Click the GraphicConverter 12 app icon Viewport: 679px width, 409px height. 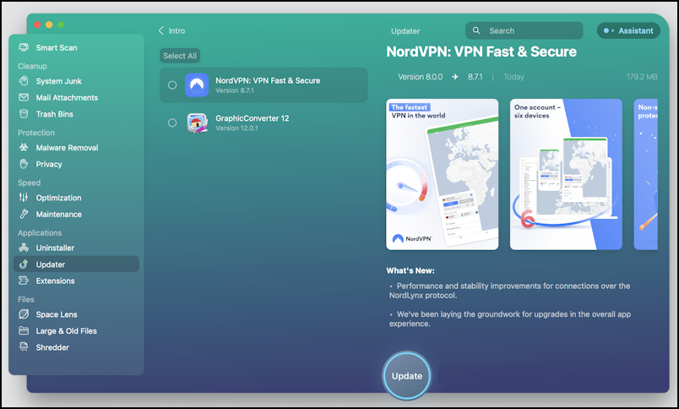tap(197, 123)
